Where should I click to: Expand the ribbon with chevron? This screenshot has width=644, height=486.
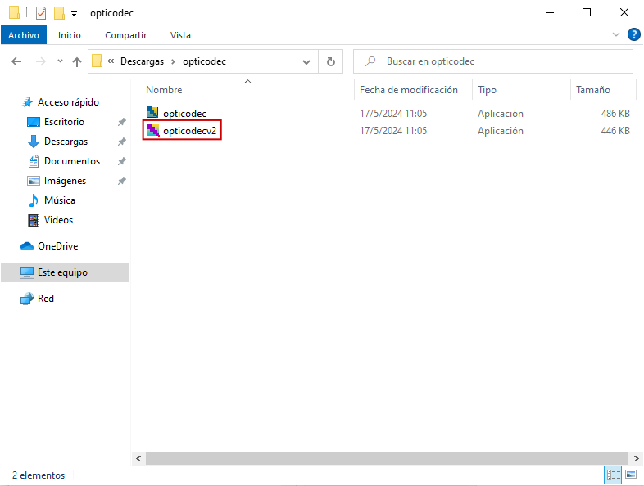coord(617,34)
